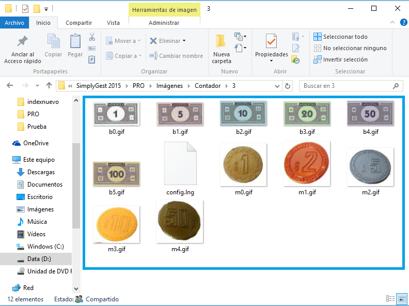The width and height of the screenshot is (409, 306).
Task: Select the m3.gif yellow coin thumbnail
Action: pyautogui.click(x=116, y=224)
